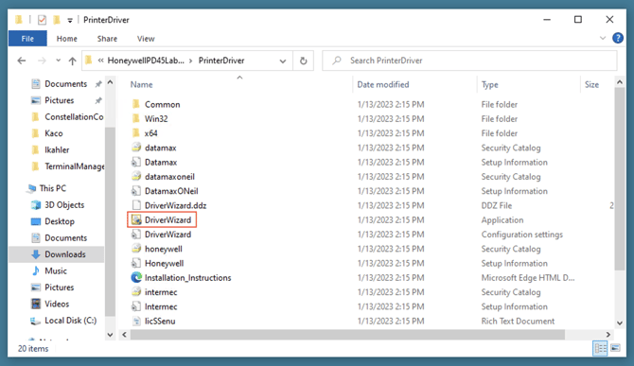Click the HoneywellPD45Lab breadcrumb segment
This screenshot has width=634, height=366.
click(x=146, y=61)
